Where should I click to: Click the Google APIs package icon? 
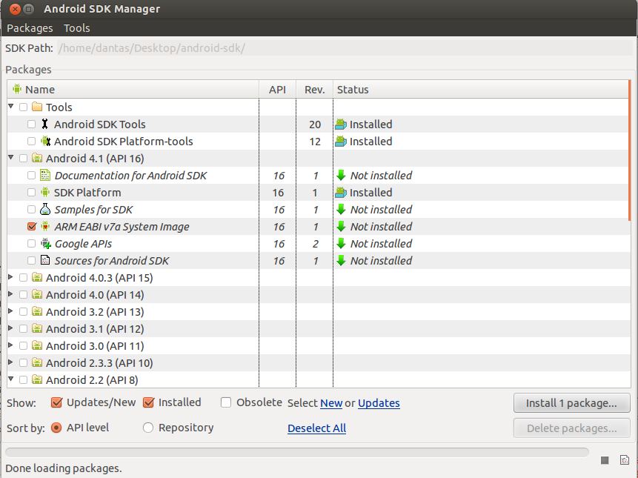point(45,244)
